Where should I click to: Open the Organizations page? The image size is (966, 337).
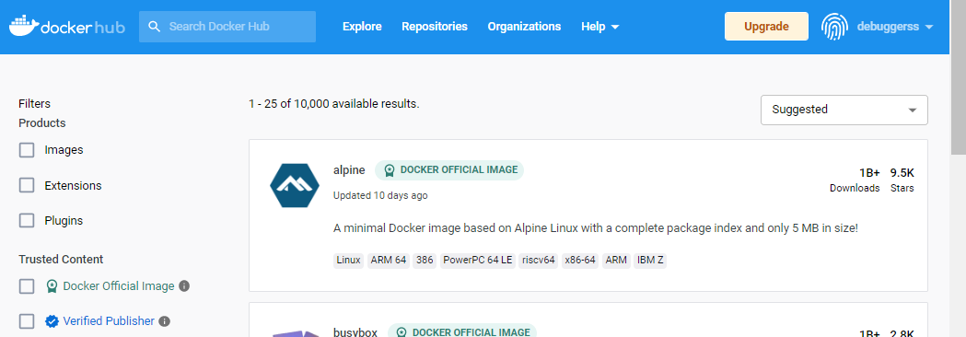(524, 27)
